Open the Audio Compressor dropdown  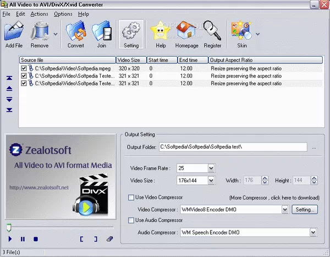[313, 232]
